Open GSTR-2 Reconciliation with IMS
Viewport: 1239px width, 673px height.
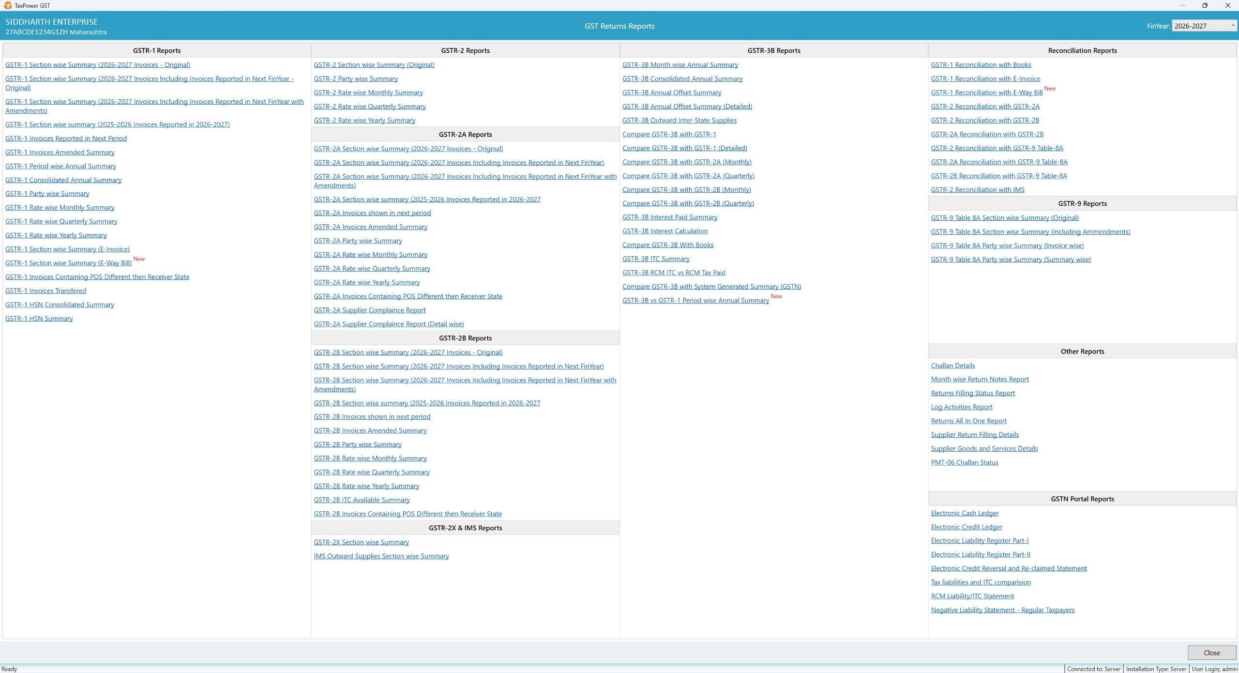pyautogui.click(x=978, y=190)
